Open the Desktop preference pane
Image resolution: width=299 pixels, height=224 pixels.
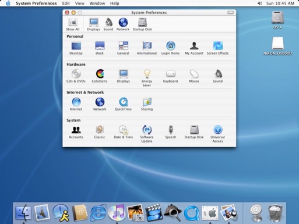pyautogui.click(x=76, y=48)
